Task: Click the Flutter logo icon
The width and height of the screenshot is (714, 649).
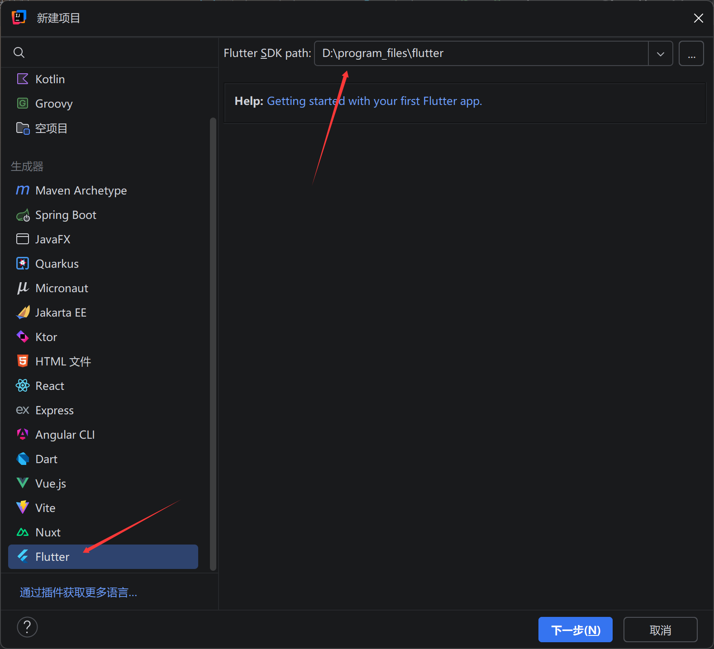Action: click(x=23, y=557)
